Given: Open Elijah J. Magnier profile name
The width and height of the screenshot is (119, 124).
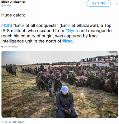Looking at the screenshot, I should (13, 2).
